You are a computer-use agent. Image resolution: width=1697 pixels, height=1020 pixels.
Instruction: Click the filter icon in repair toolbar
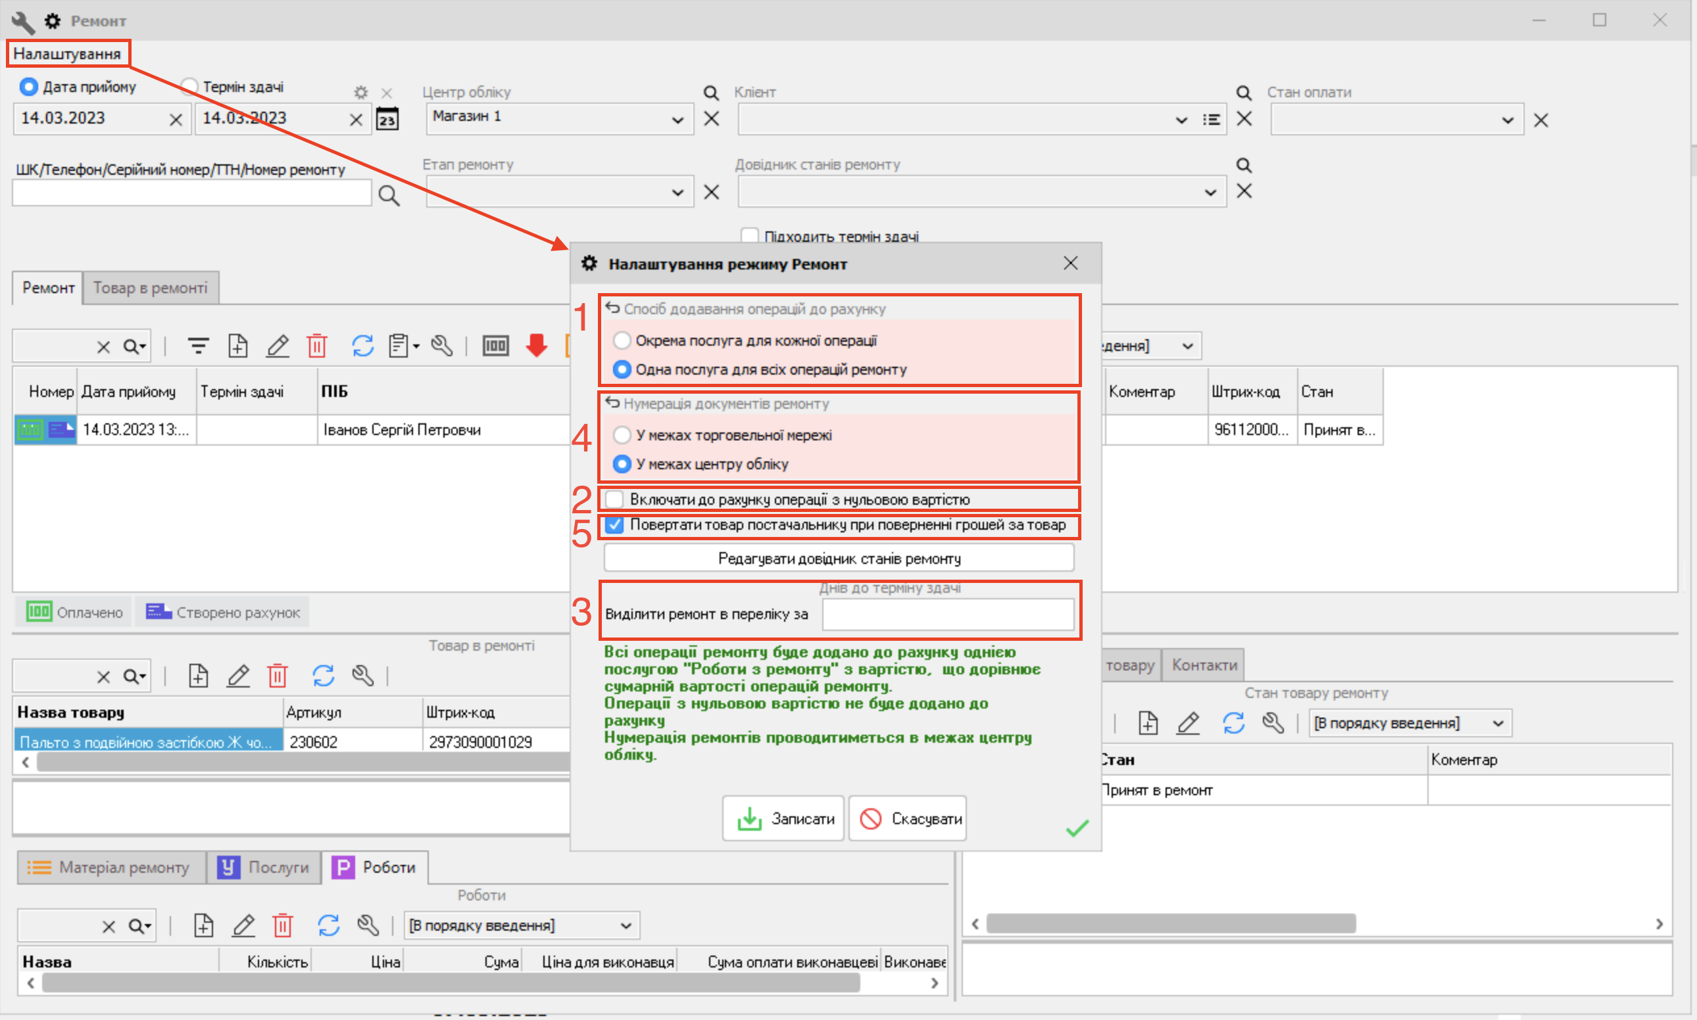pos(198,345)
